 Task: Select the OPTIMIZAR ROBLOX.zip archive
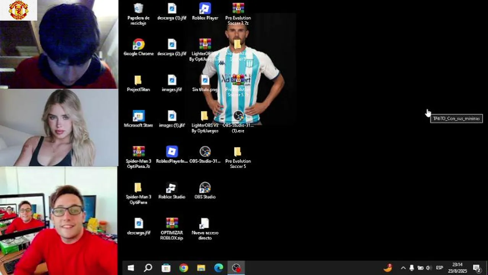click(172, 229)
